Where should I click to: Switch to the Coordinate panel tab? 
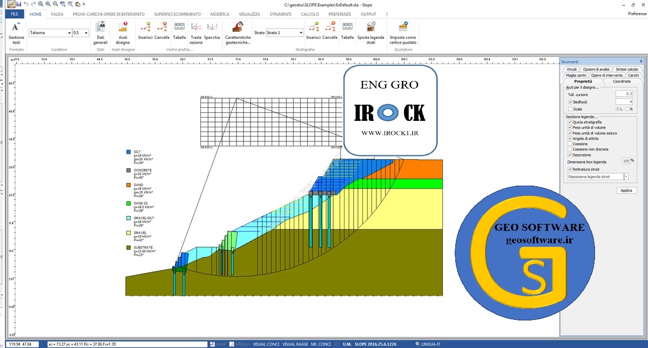click(x=622, y=81)
